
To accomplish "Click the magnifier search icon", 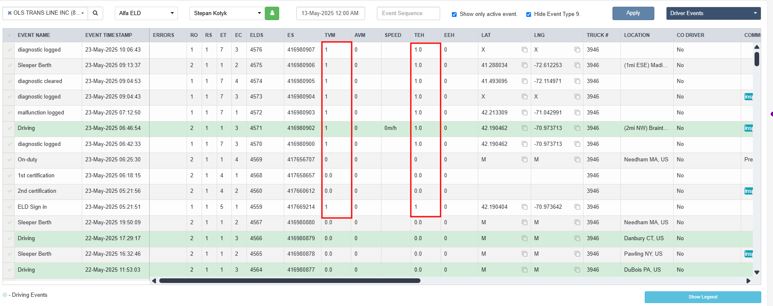I will pos(95,13).
